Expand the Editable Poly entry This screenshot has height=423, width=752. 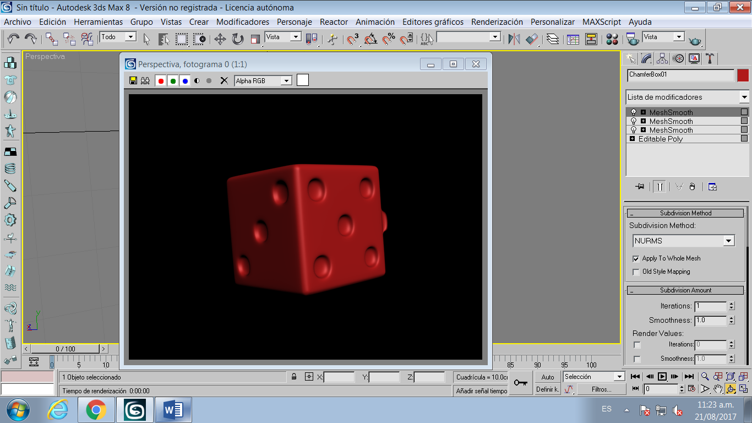click(633, 138)
